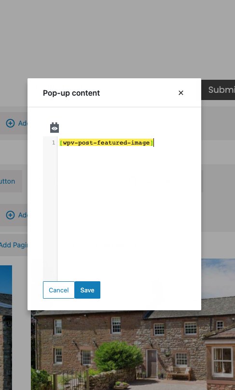Select line number 1 in editor gutter
Image resolution: width=235 pixels, height=390 pixels.
(x=54, y=143)
